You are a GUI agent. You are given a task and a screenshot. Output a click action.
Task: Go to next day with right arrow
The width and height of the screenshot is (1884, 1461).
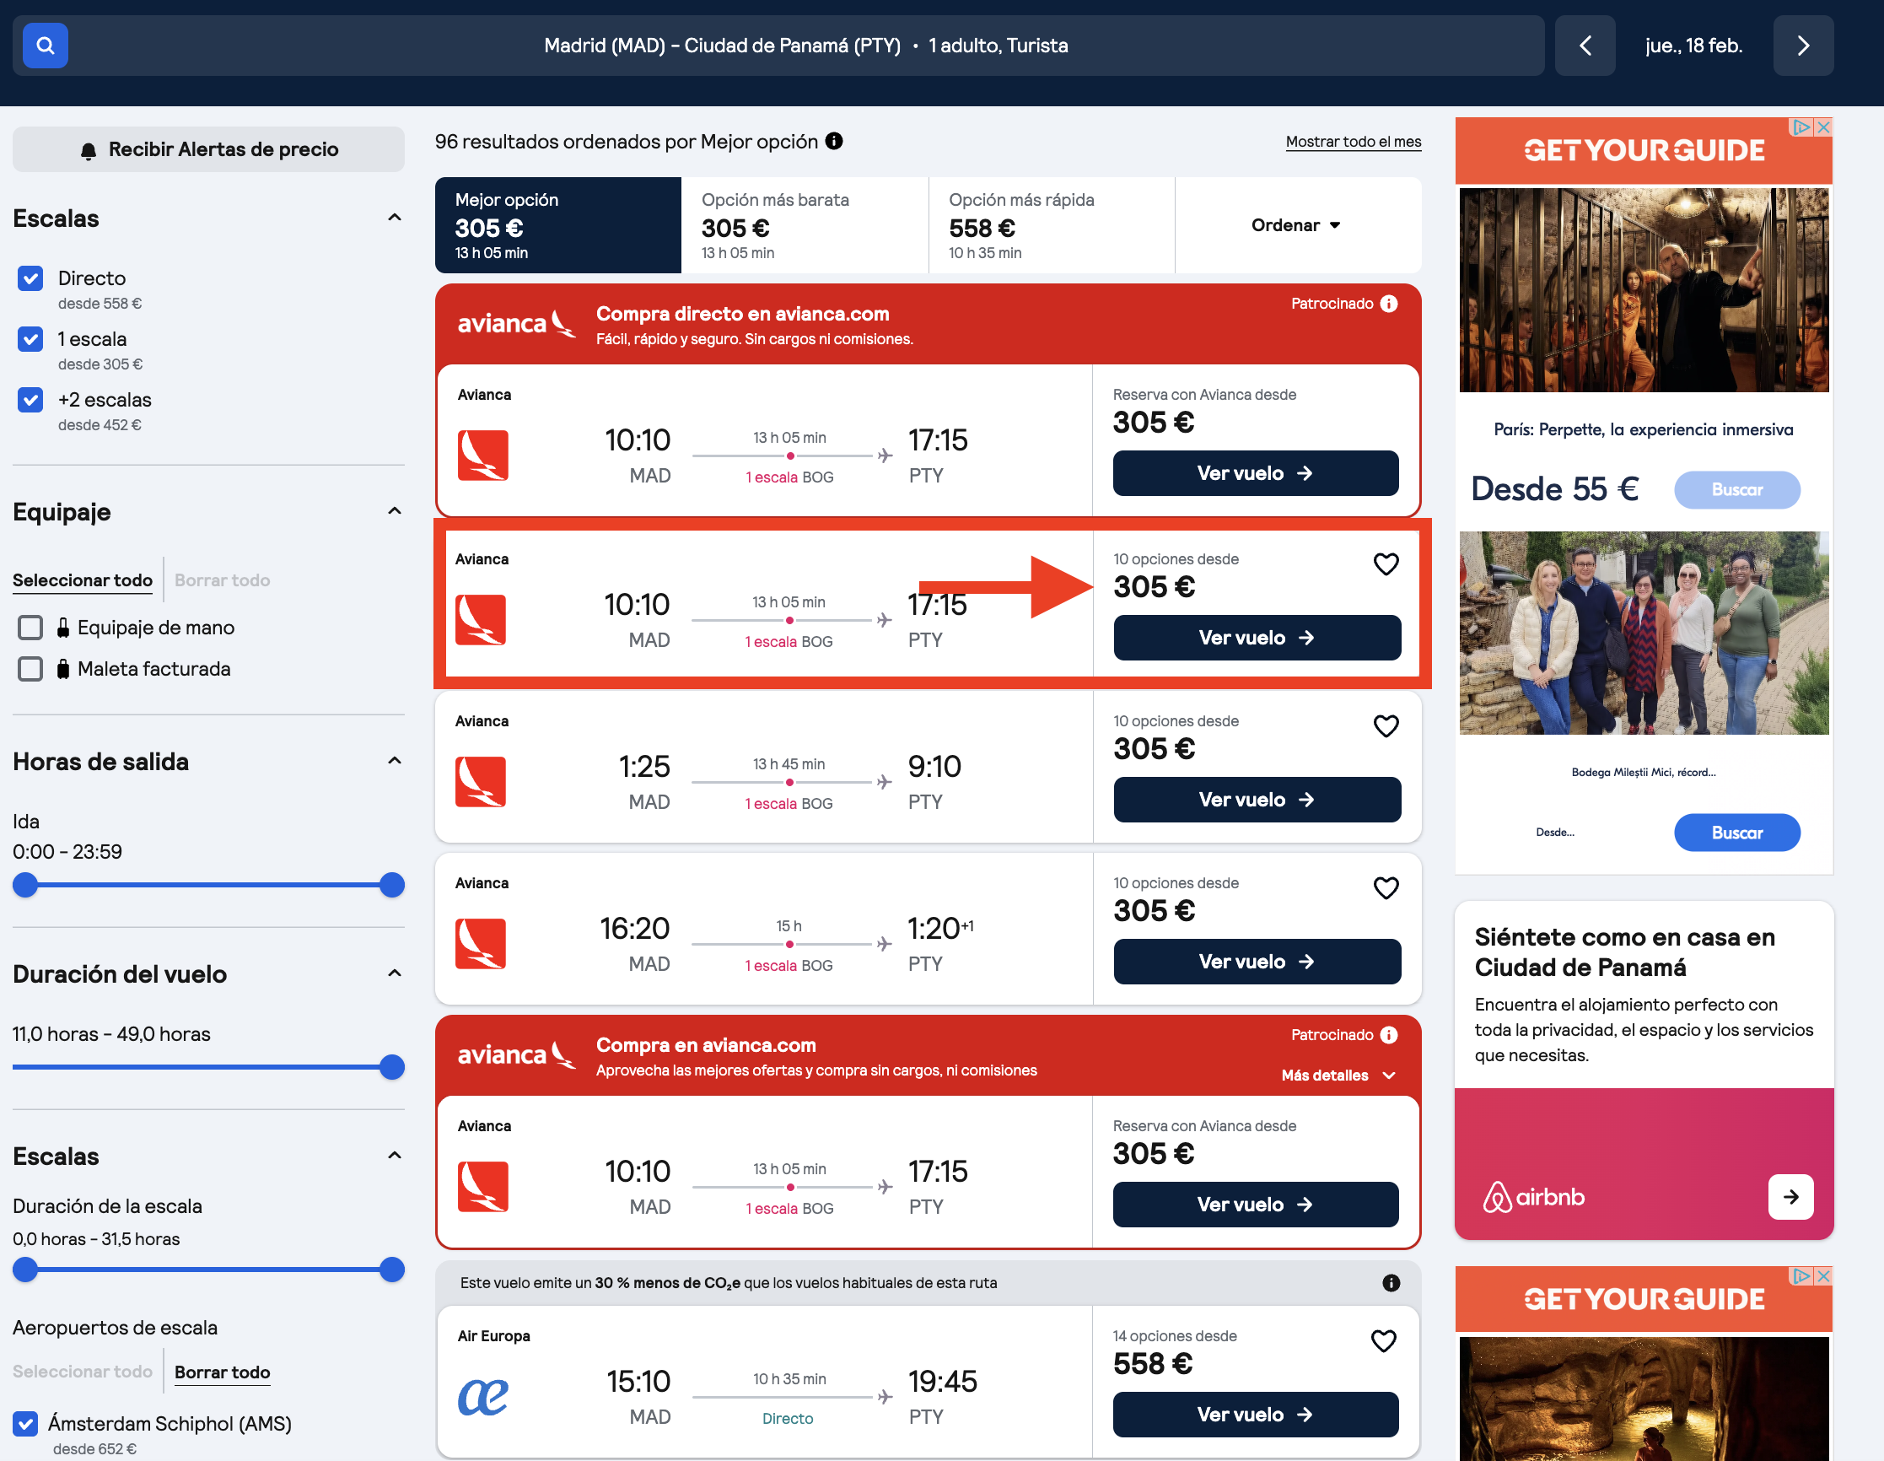(1803, 45)
